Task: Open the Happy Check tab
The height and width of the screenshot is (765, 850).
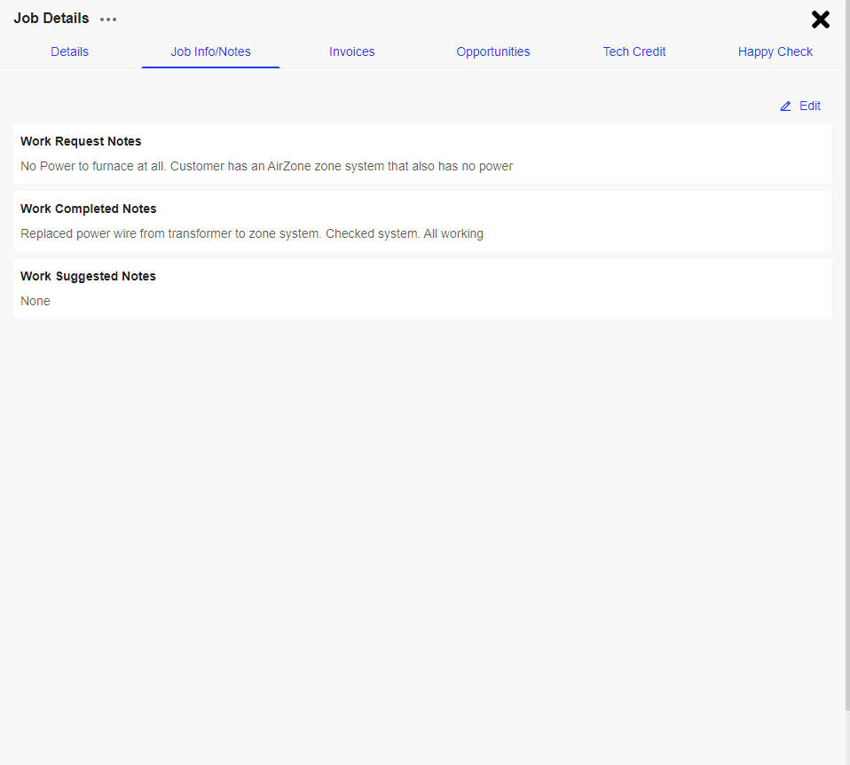Action: tap(775, 51)
